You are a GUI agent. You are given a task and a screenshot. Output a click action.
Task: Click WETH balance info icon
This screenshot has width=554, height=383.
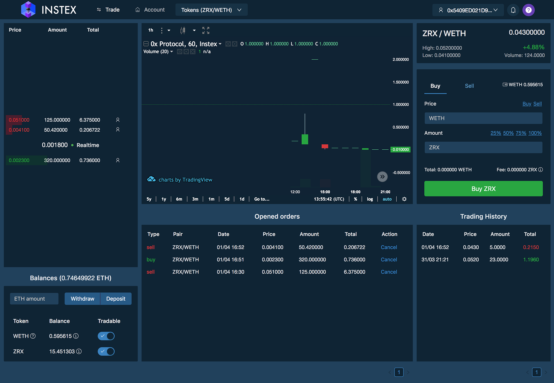point(76,336)
